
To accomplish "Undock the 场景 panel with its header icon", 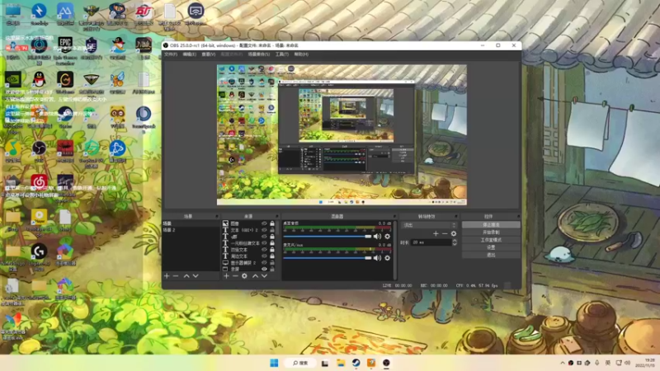I will click(217, 216).
